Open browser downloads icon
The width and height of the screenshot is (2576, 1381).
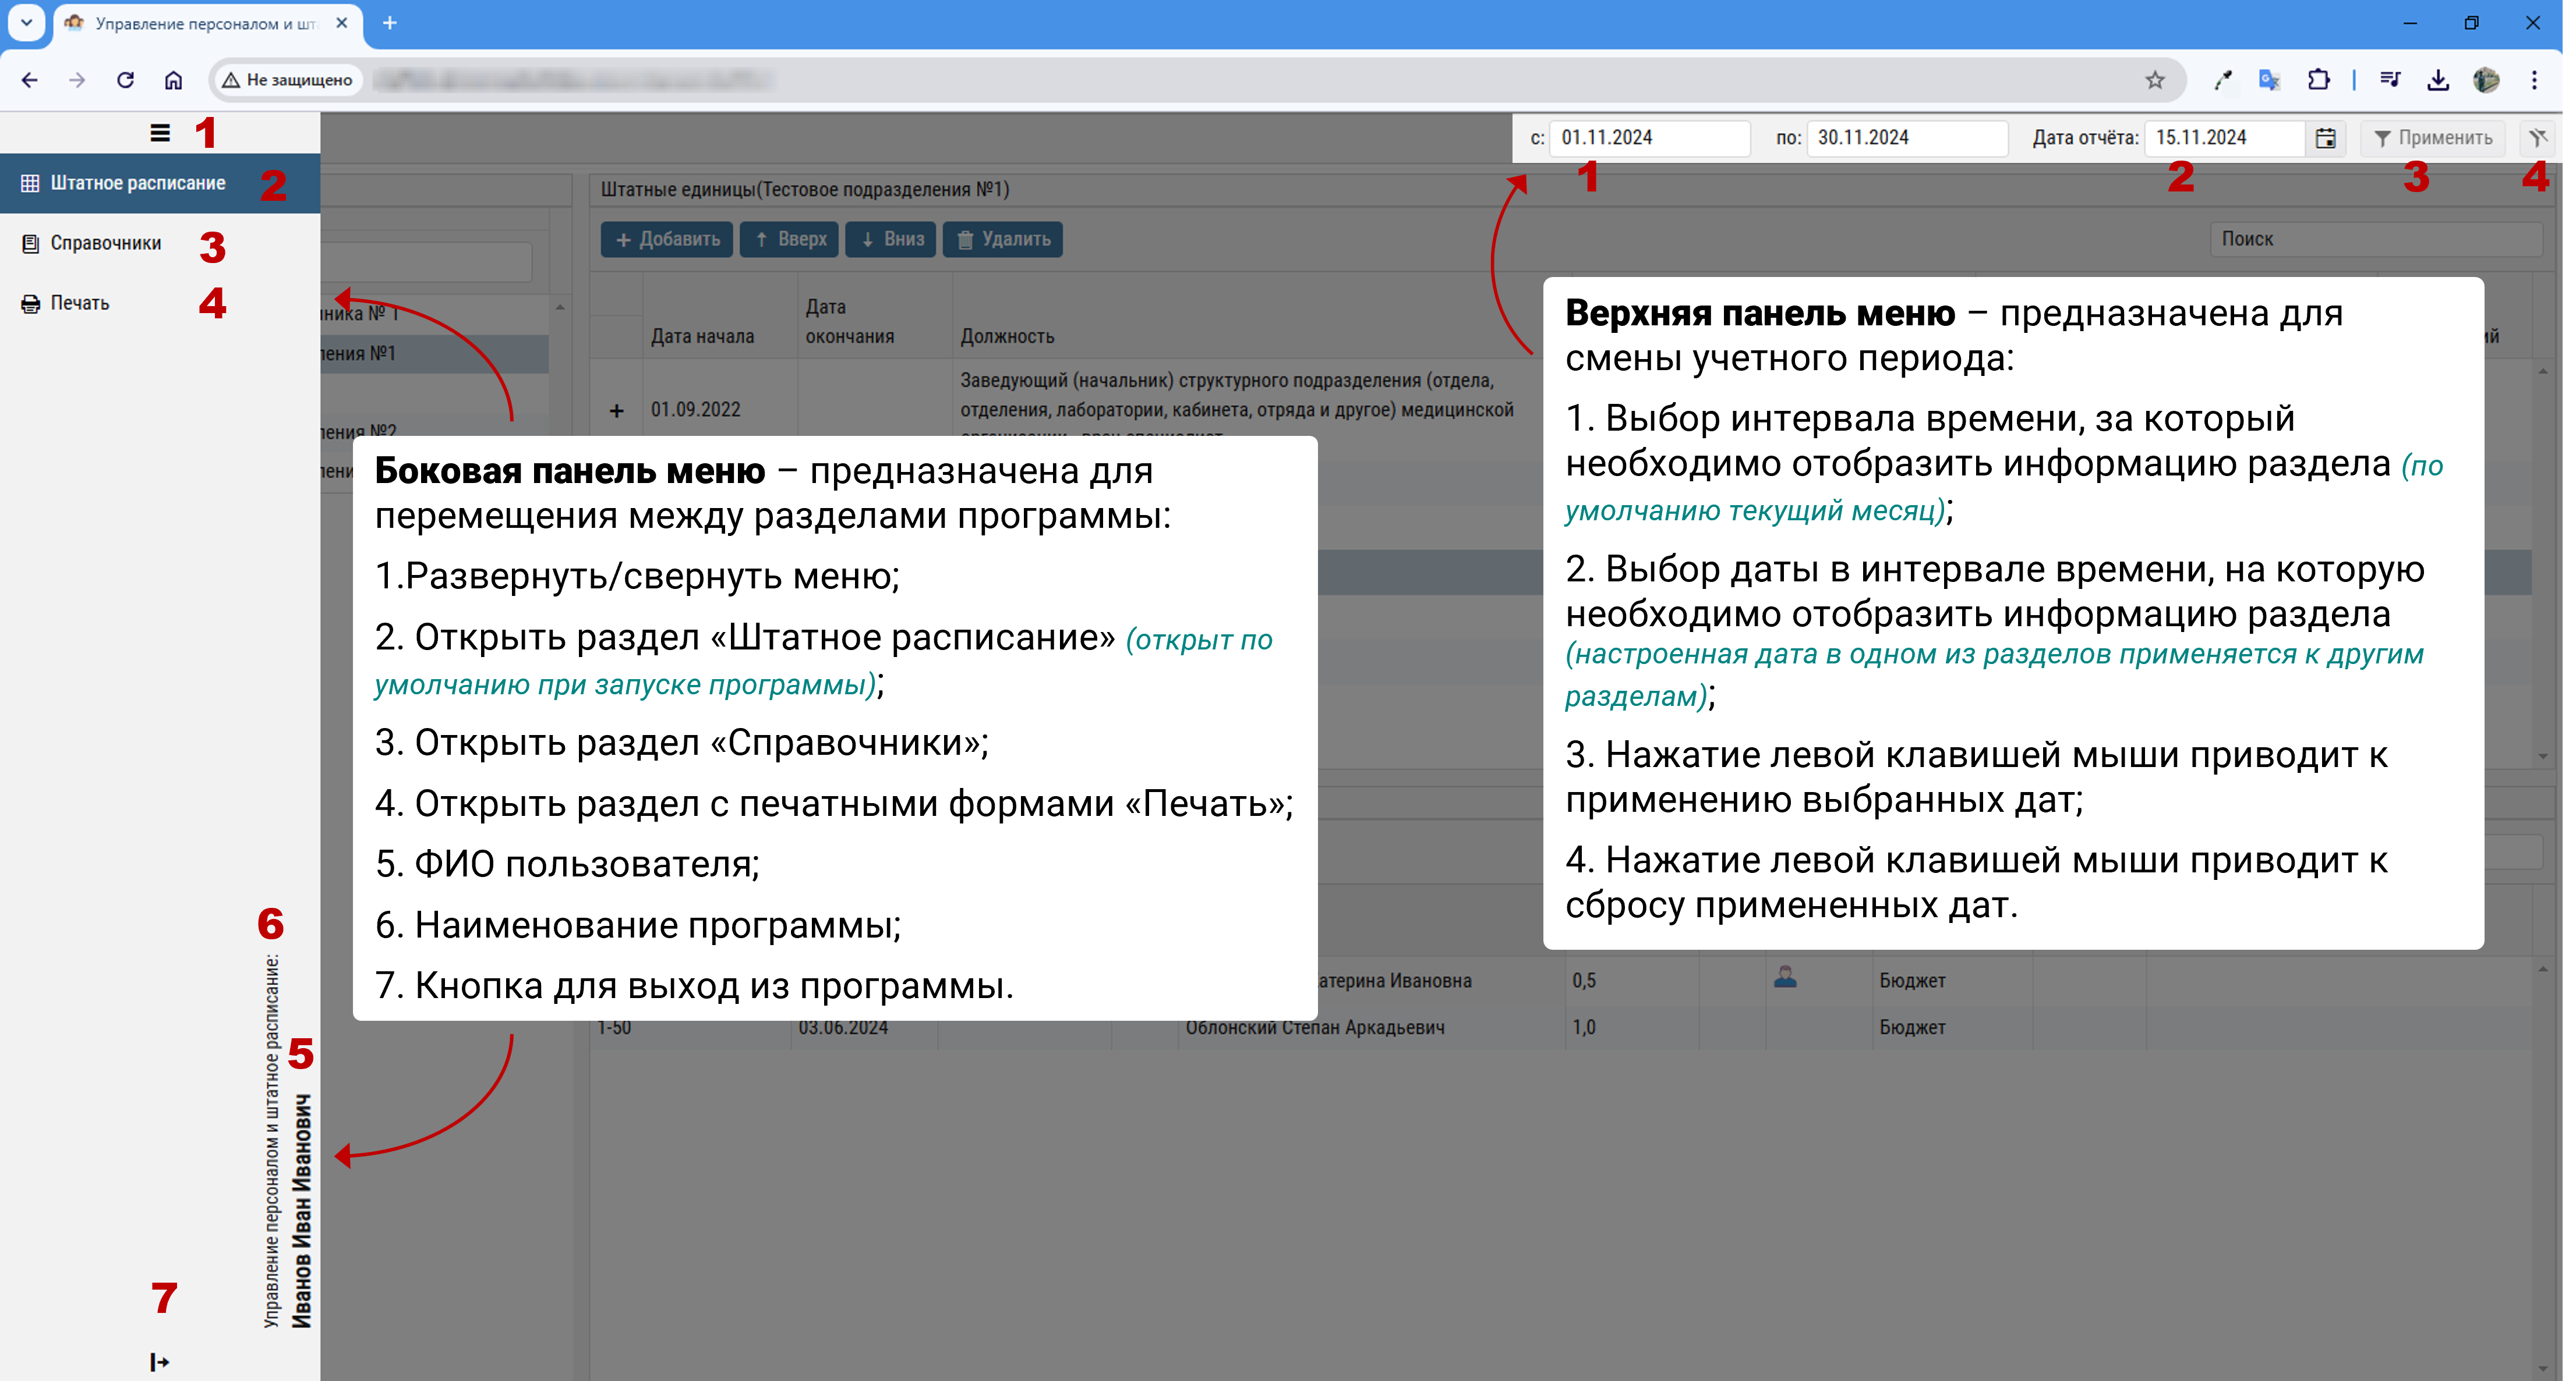[x=2437, y=80]
